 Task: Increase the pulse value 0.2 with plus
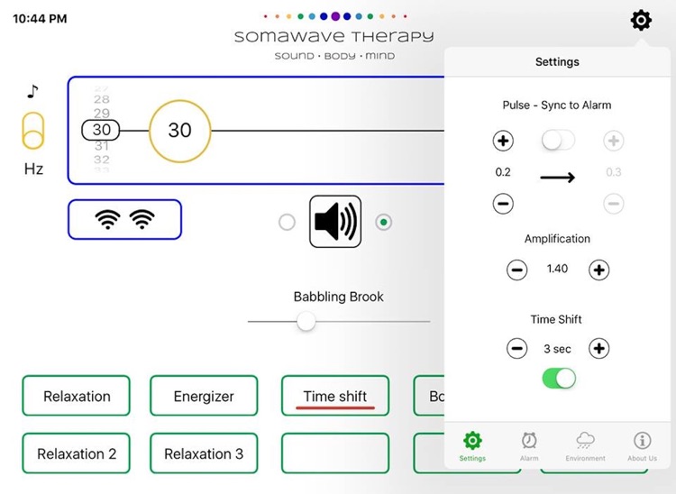503,141
